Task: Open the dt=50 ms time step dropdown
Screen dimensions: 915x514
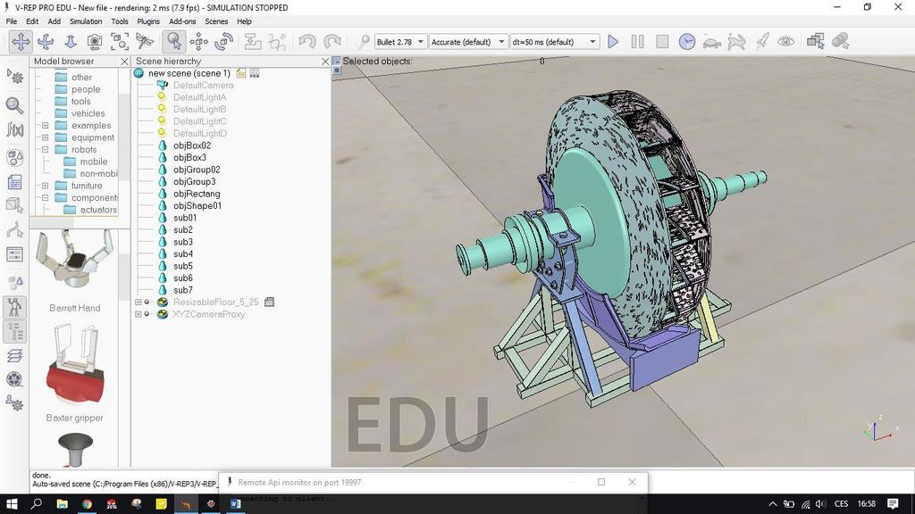Action: [x=554, y=42]
